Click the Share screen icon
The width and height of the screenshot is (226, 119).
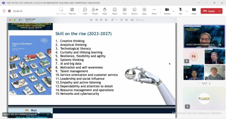click(x=194, y=11)
